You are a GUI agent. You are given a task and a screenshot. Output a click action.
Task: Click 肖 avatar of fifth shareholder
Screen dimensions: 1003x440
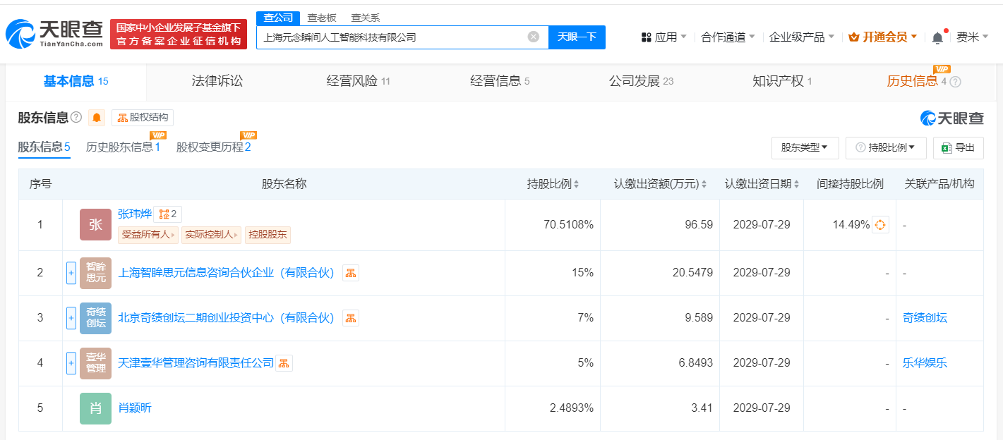95,408
